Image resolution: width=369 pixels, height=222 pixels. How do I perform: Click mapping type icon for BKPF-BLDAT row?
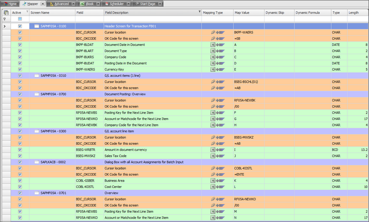tap(213, 45)
